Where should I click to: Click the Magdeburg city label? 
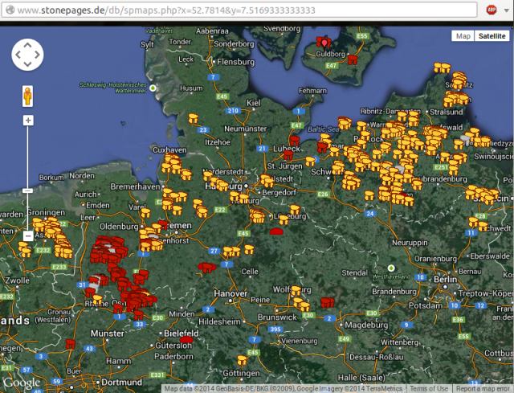point(366,325)
